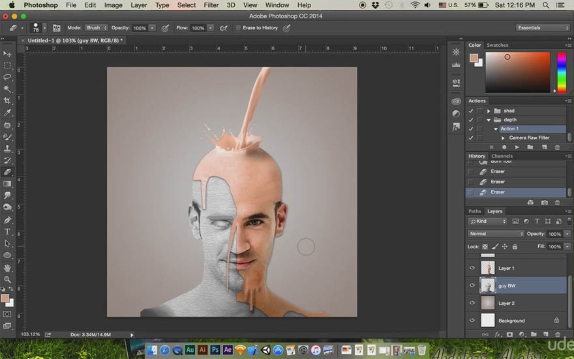The image size is (574, 359).
Task: Open Spotlight search in menu bar
Action: click(x=546, y=5)
